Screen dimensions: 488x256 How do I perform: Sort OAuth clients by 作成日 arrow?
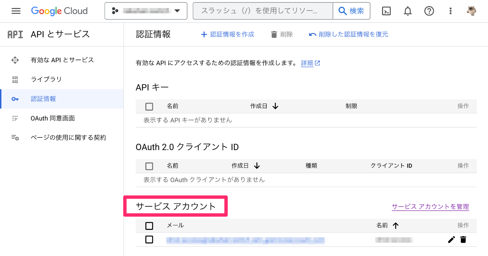click(x=257, y=166)
